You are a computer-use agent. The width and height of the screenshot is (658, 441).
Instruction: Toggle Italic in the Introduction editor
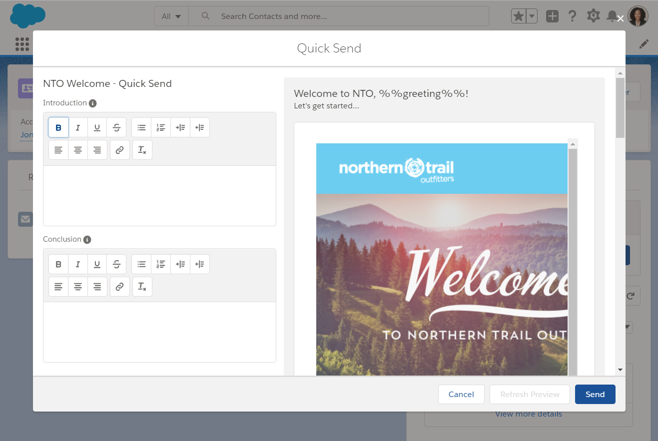[x=78, y=127]
